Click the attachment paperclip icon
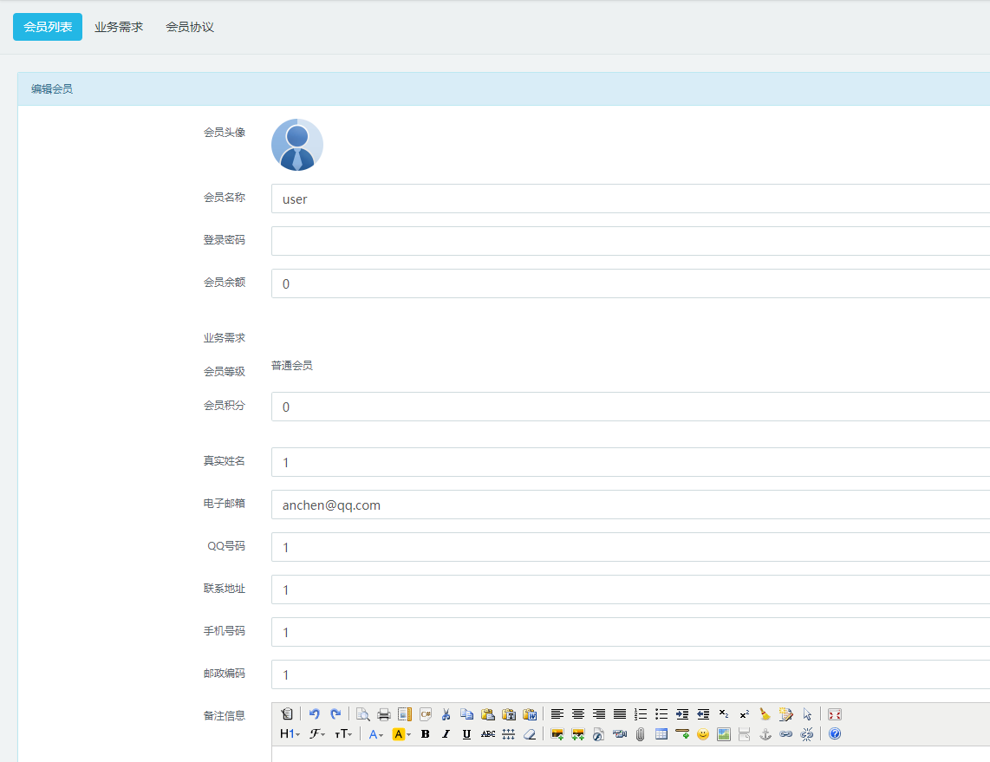990x762 pixels. coord(641,734)
